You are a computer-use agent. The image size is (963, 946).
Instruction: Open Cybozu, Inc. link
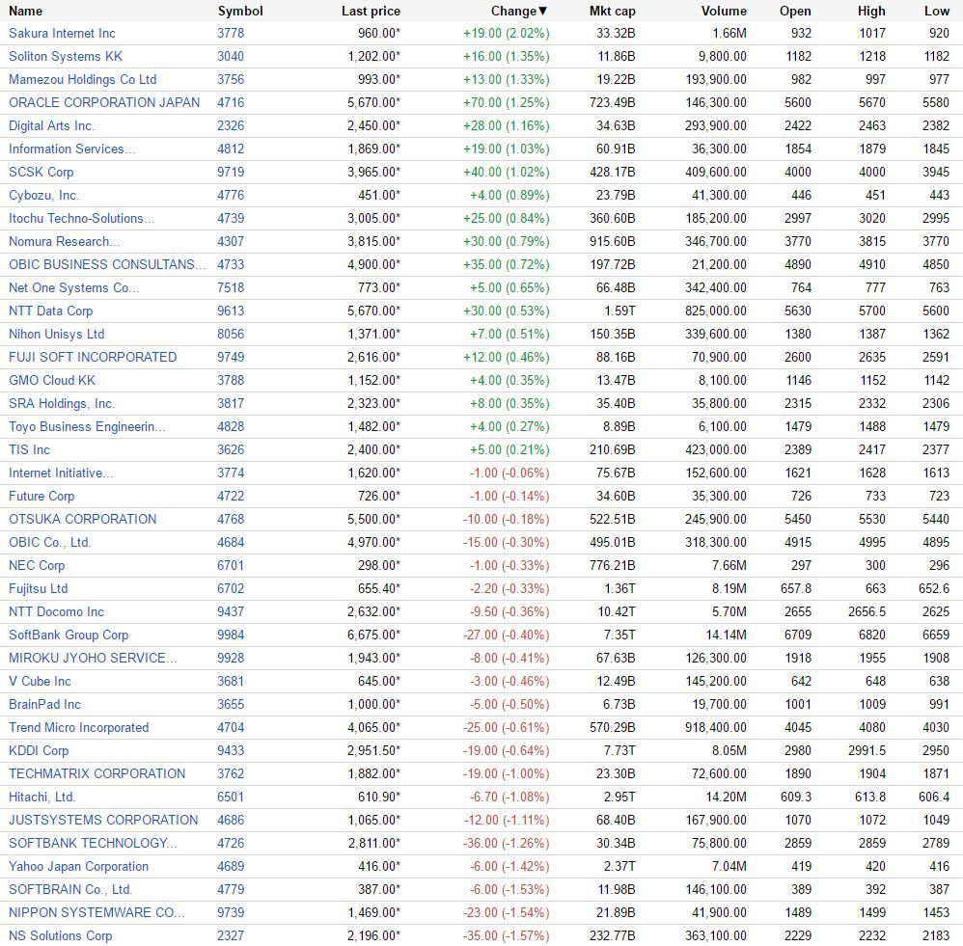[44, 195]
